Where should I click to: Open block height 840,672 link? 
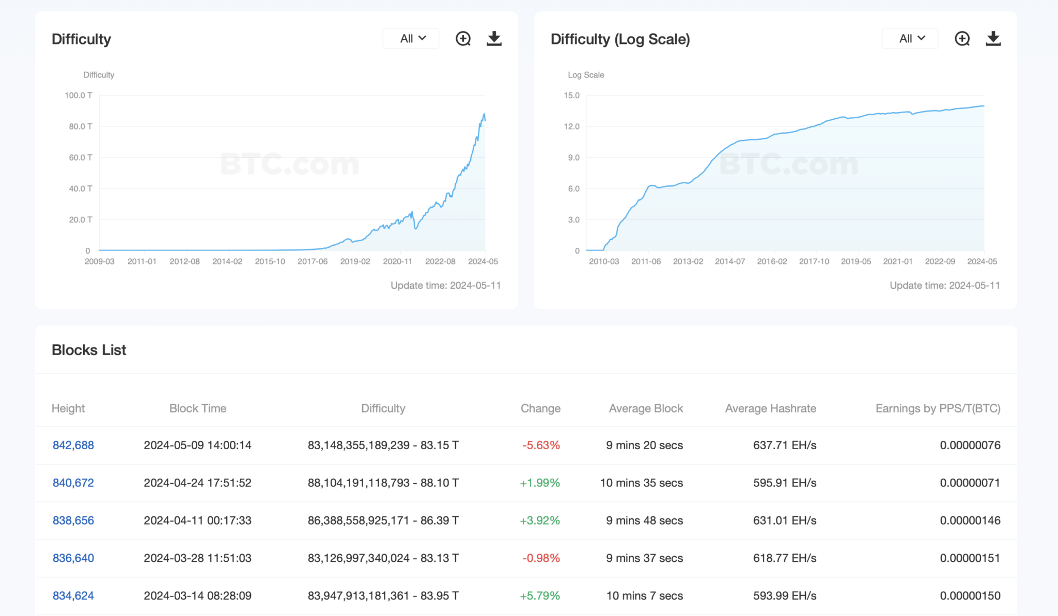(73, 483)
